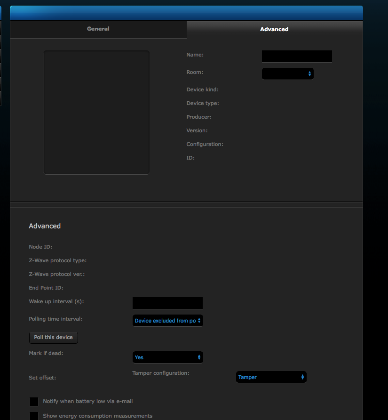Screen dimensions: 388x420
Task: Click the device image placeholder
Action: coord(96,113)
